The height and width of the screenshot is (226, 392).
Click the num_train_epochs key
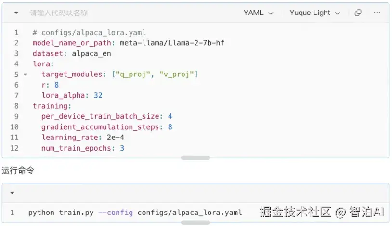pos(76,148)
